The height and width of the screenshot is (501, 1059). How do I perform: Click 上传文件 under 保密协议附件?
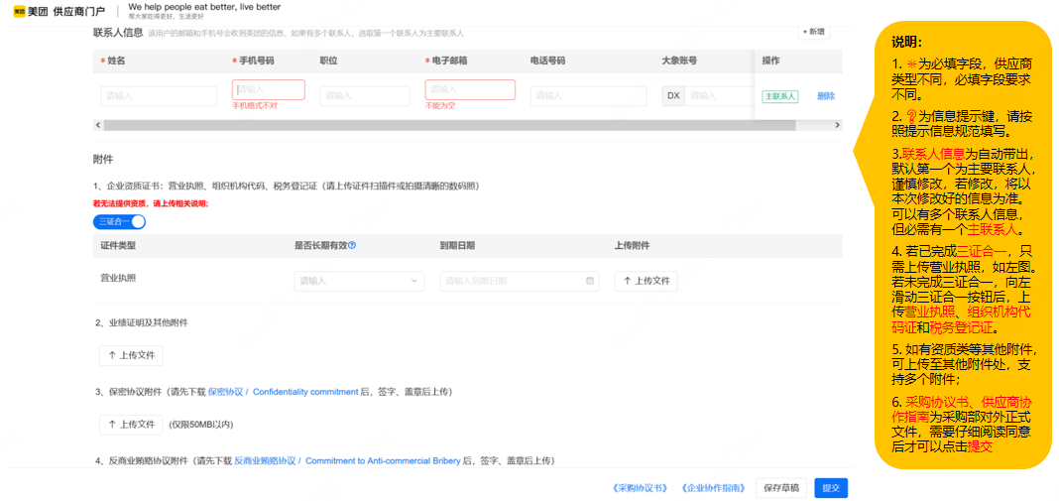(x=131, y=425)
